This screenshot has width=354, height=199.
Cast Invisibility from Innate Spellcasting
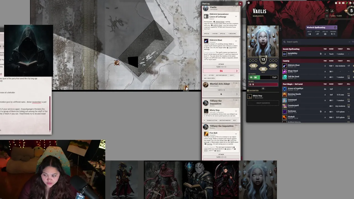[285, 54]
